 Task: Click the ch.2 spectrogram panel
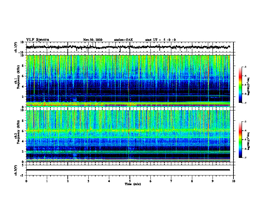[128, 136]
